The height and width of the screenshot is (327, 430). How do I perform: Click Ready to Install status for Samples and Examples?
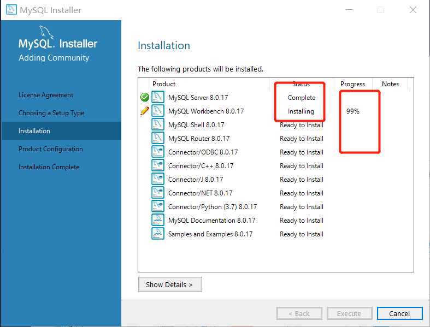[302, 234]
